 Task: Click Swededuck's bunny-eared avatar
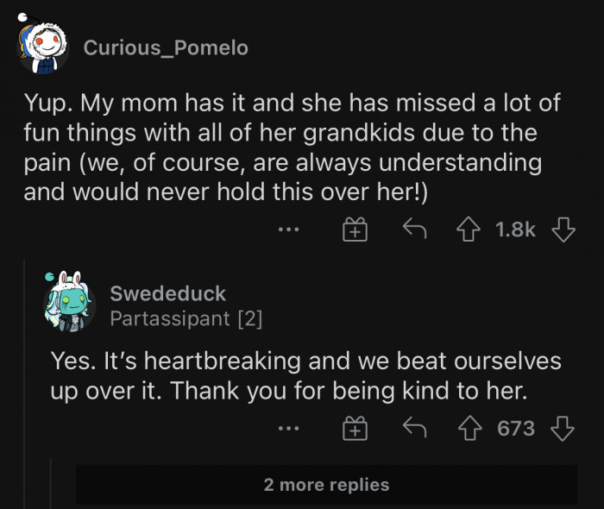(67, 304)
